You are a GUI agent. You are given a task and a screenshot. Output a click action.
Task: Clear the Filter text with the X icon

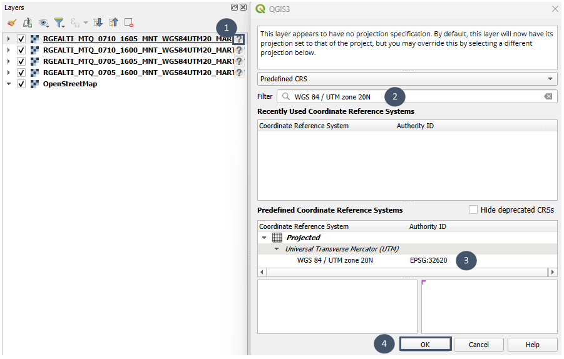(548, 96)
